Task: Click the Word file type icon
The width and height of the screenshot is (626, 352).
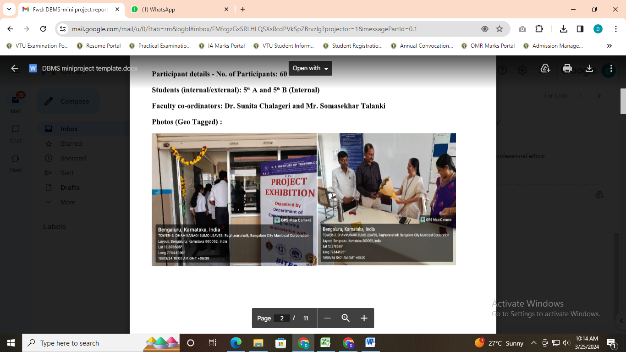Action: [x=33, y=68]
